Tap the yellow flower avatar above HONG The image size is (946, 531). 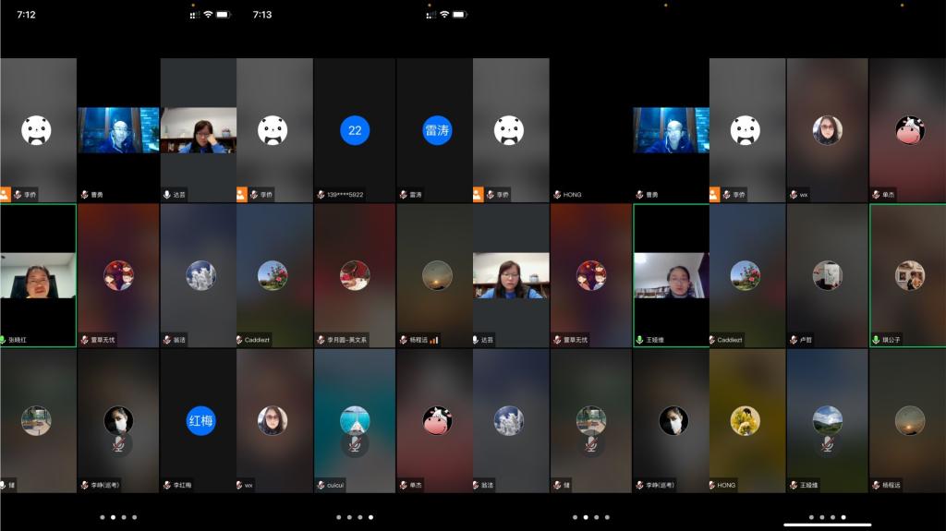pyautogui.click(x=746, y=420)
